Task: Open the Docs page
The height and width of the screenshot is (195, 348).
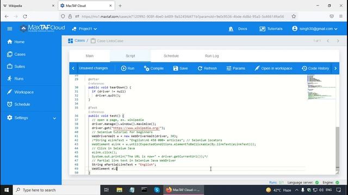Action: 238,29
